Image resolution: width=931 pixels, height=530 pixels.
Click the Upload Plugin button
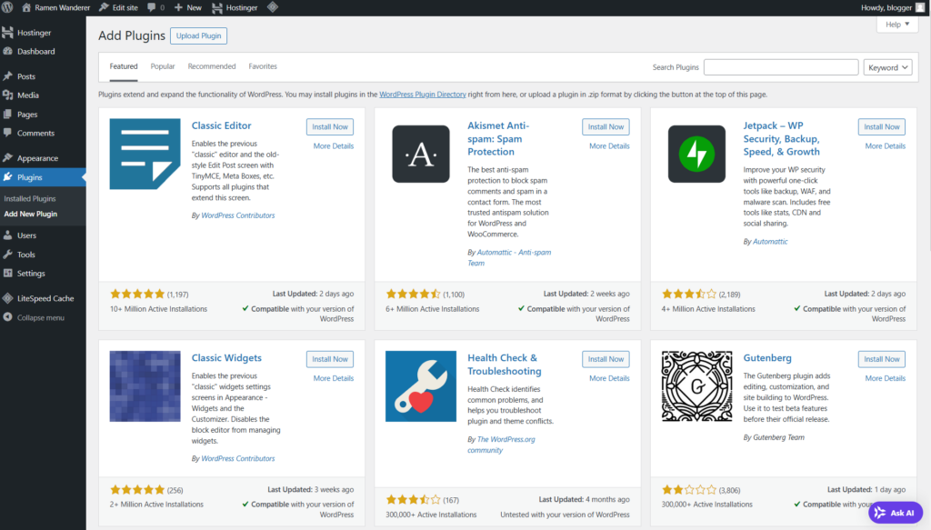[x=198, y=35]
